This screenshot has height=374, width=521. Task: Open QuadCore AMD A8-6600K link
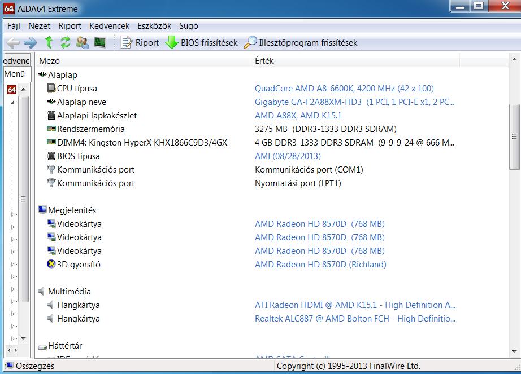[x=344, y=88]
